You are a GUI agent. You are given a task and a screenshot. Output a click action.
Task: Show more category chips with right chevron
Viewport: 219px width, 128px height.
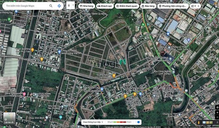(x=198, y=6)
